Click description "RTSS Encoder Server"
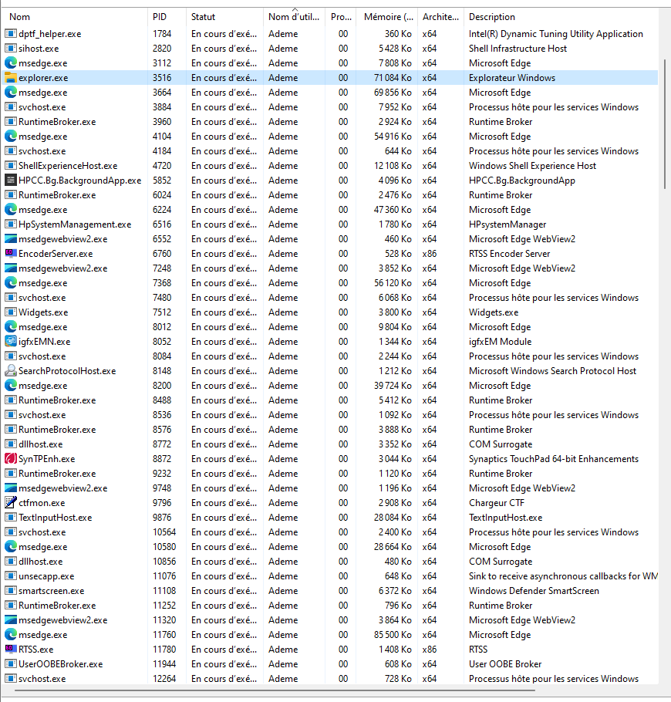This screenshot has height=702, width=671. (x=509, y=254)
